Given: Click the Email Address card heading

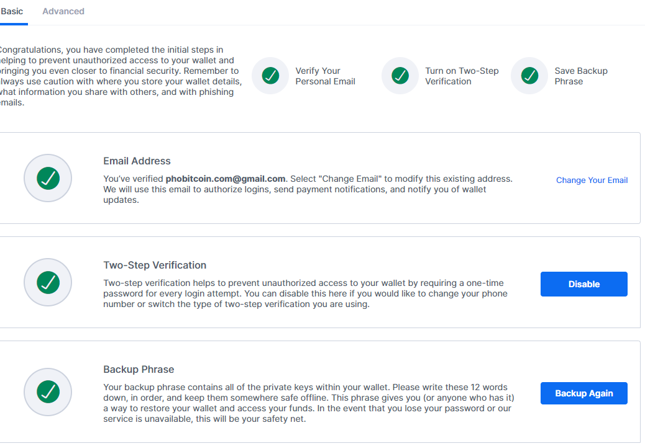Looking at the screenshot, I should [x=137, y=161].
